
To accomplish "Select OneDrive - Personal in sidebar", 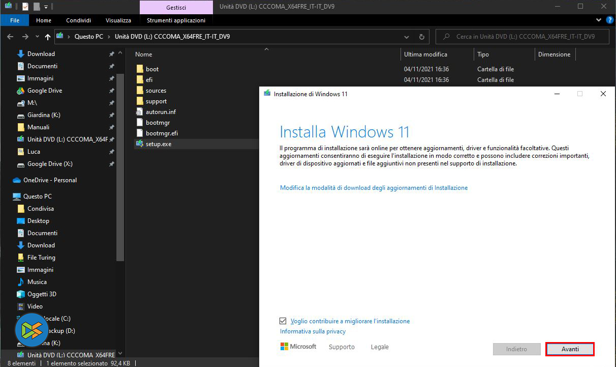I will 50,180.
